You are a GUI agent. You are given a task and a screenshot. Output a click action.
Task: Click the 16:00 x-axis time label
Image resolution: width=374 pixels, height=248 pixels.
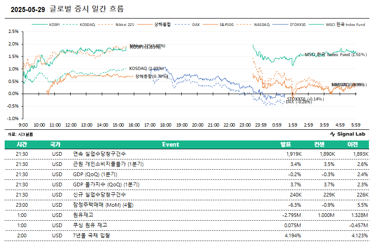pos(134,125)
